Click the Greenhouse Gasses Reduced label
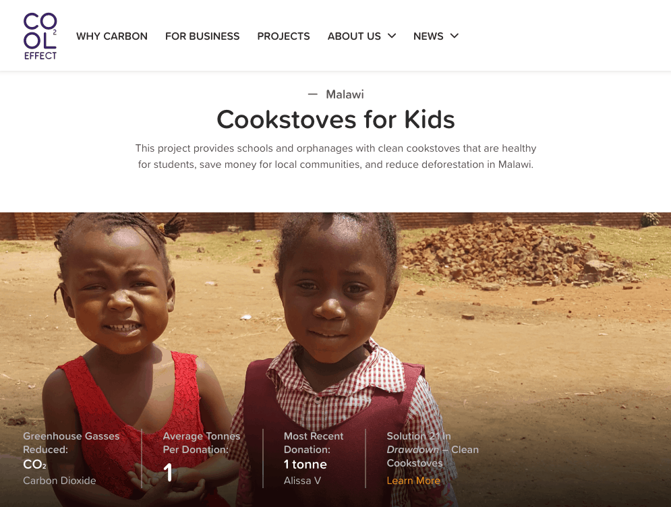671x507 pixels. coord(71,443)
